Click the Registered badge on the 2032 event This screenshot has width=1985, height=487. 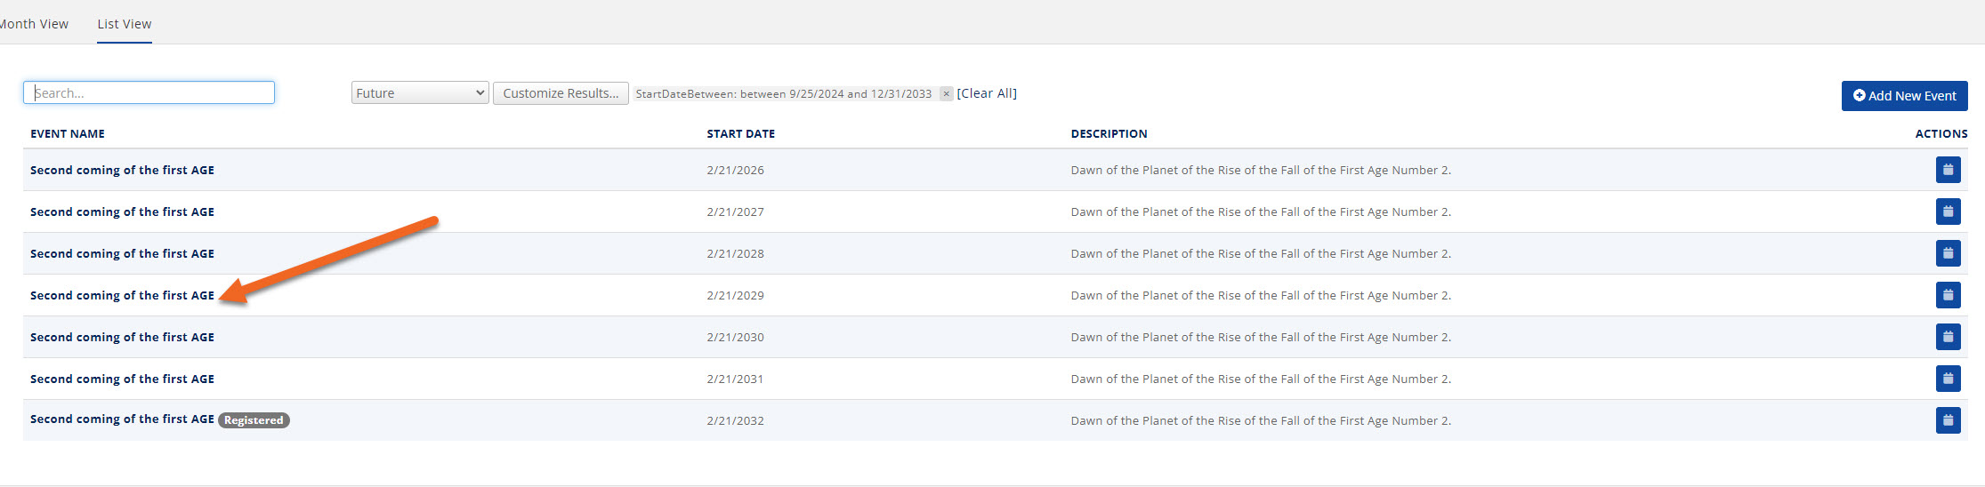[254, 420]
